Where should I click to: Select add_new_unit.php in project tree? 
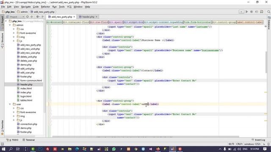[30, 49]
